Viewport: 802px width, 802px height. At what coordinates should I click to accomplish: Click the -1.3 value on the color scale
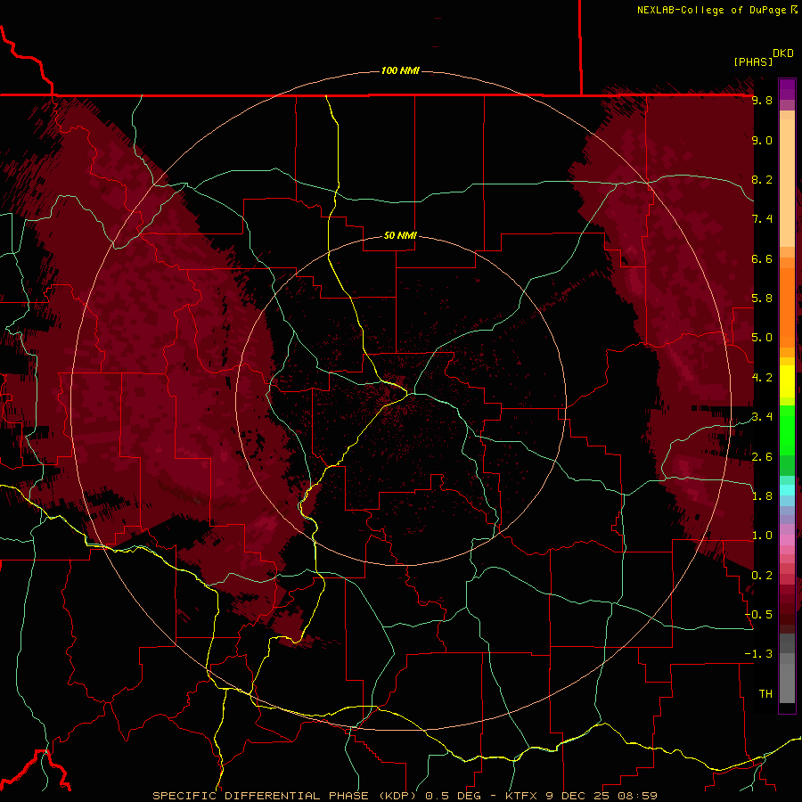[759, 654]
